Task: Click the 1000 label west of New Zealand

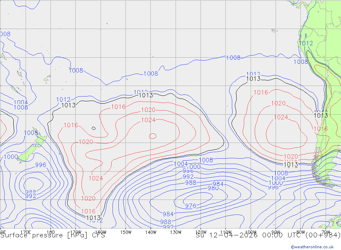Action: [11, 157]
